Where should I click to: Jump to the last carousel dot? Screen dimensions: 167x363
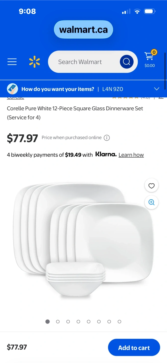tap(120, 322)
